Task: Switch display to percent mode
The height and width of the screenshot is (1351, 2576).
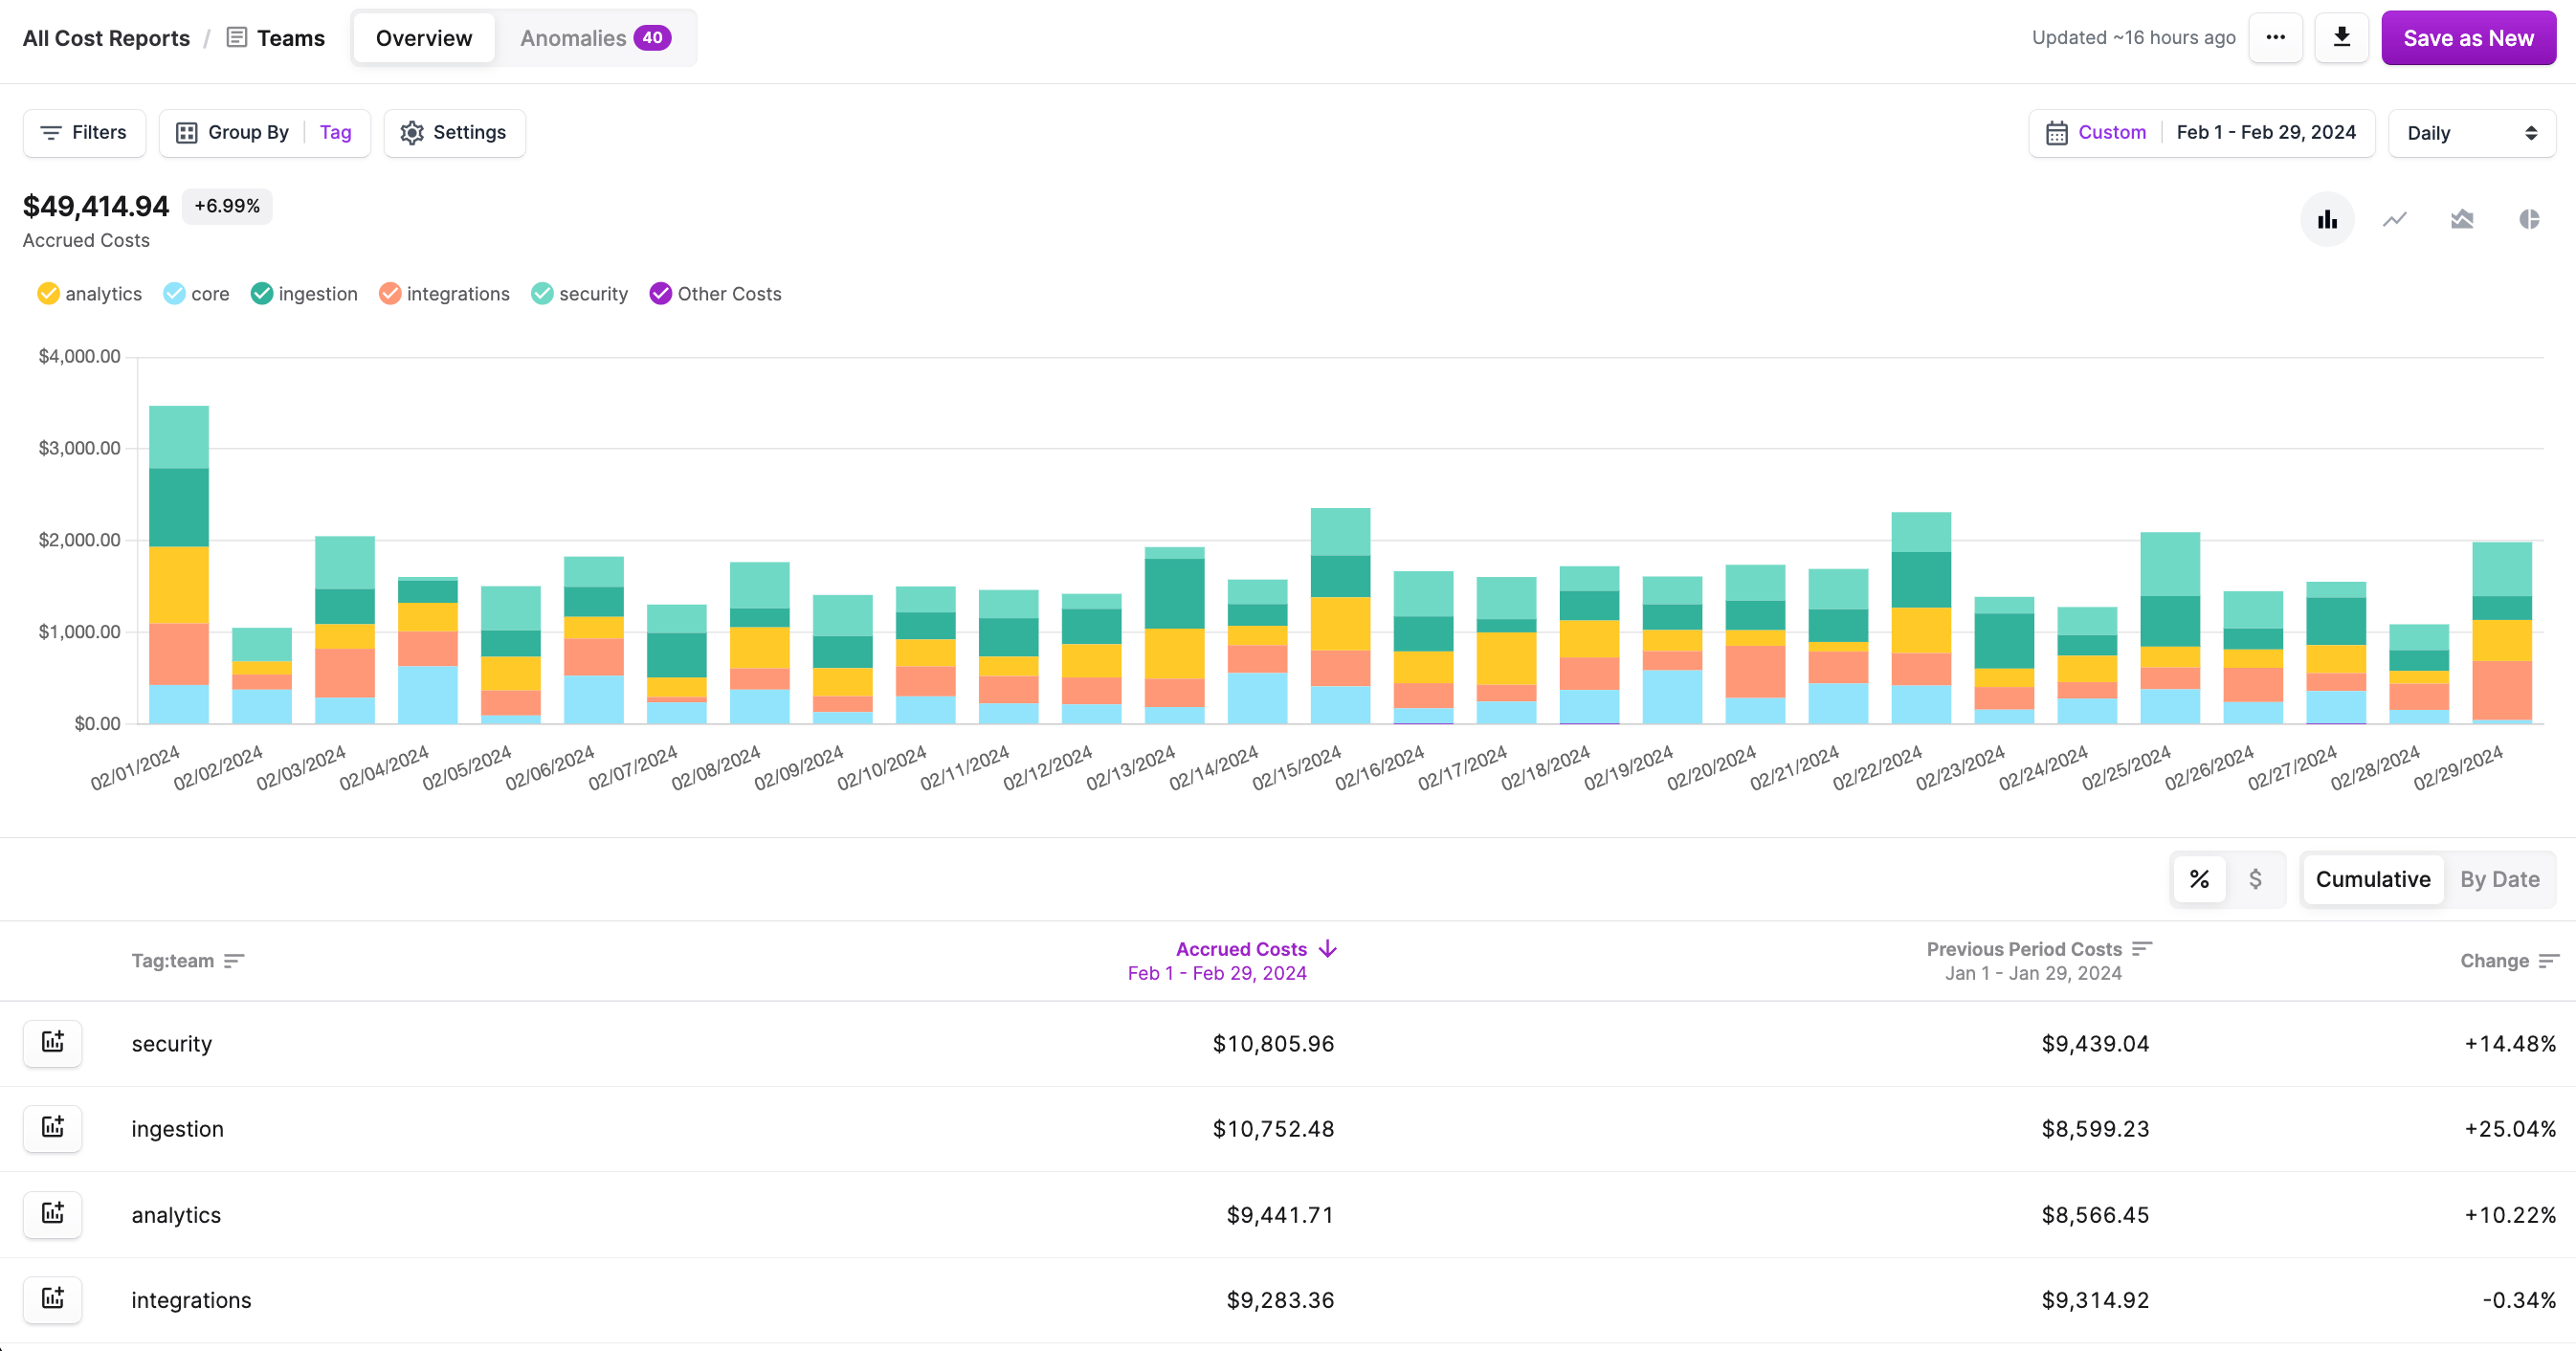Action: tap(2199, 879)
